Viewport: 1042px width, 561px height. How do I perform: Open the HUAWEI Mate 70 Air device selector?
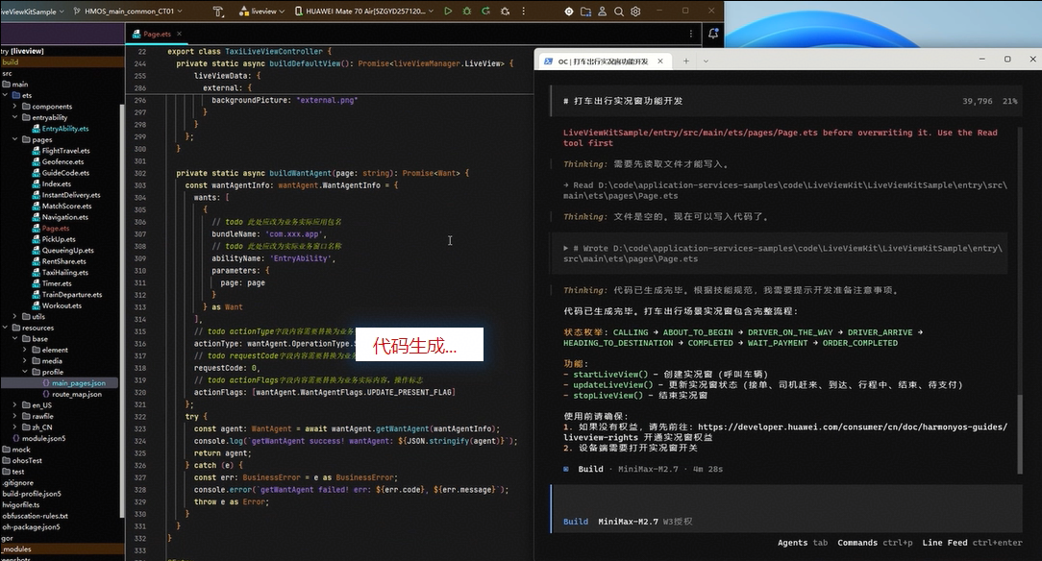tap(364, 12)
